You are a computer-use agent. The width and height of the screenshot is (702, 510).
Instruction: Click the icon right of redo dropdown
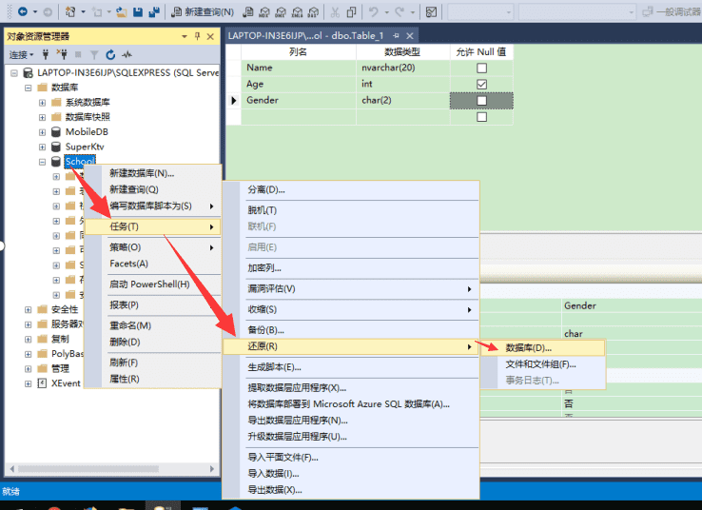[x=431, y=11]
